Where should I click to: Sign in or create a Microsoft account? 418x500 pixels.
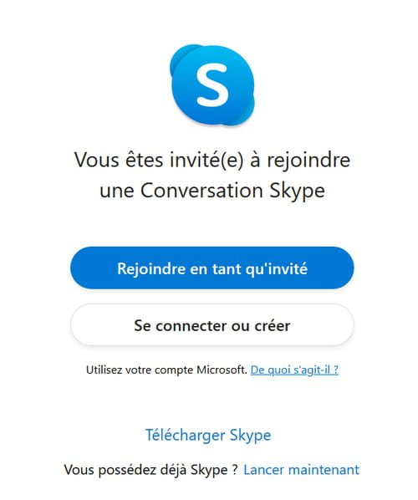pyautogui.click(x=212, y=325)
